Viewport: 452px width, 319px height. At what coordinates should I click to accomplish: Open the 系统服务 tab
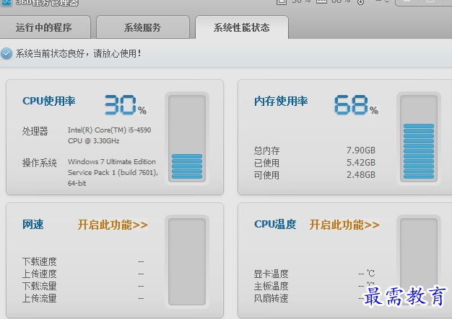143,27
